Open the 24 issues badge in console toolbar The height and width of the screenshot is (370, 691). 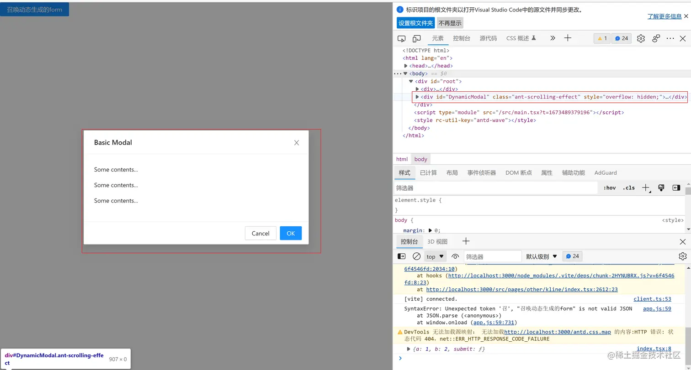point(572,256)
